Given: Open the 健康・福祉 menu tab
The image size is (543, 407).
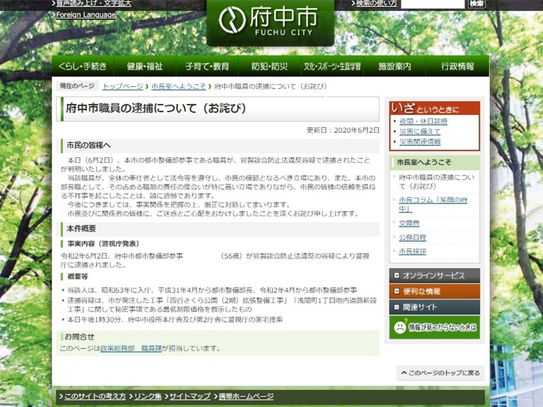Looking at the screenshot, I should coord(145,66).
